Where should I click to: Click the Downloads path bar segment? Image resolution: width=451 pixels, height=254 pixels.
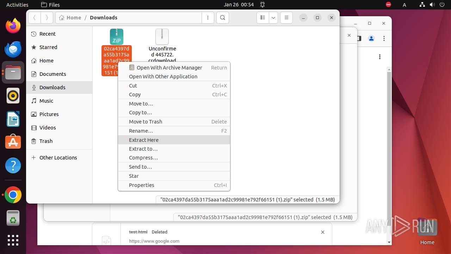pyautogui.click(x=104, y=18)
